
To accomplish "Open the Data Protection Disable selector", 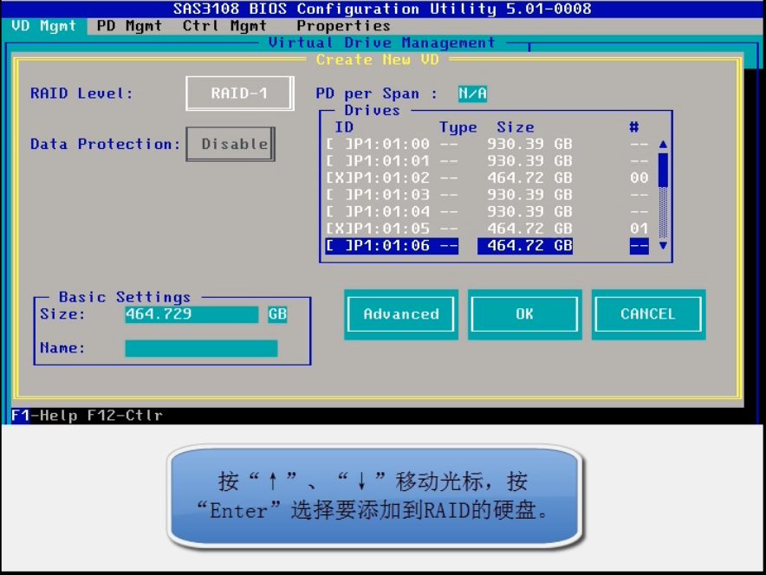I will click(230, 144).
